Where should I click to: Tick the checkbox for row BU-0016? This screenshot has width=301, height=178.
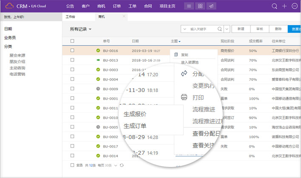click(x=72, y=50)
